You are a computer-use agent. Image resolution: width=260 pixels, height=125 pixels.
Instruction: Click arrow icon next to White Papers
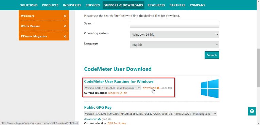coord(65,26)
